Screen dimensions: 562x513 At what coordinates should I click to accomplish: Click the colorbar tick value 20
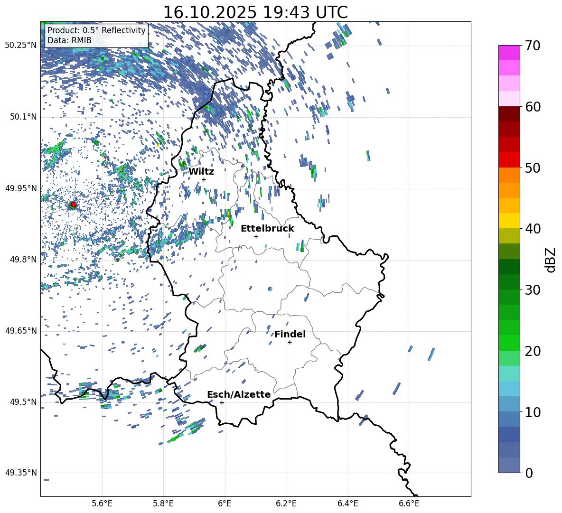coord(533,351)
